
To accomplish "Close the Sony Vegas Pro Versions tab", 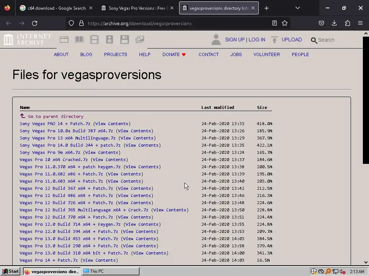I will 172,8.
